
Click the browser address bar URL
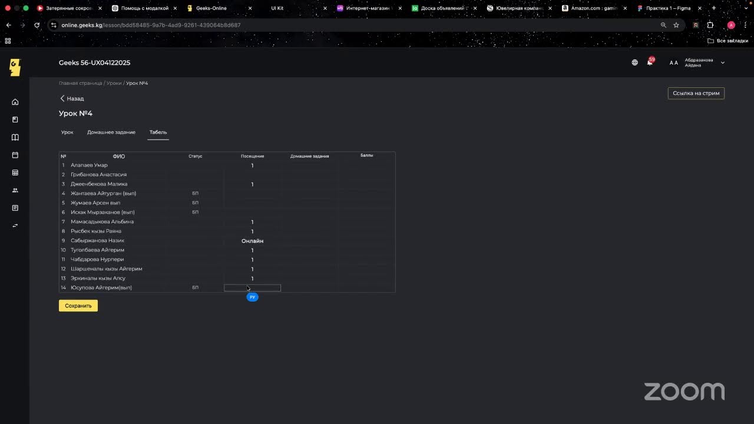click(x=151, y=25)
